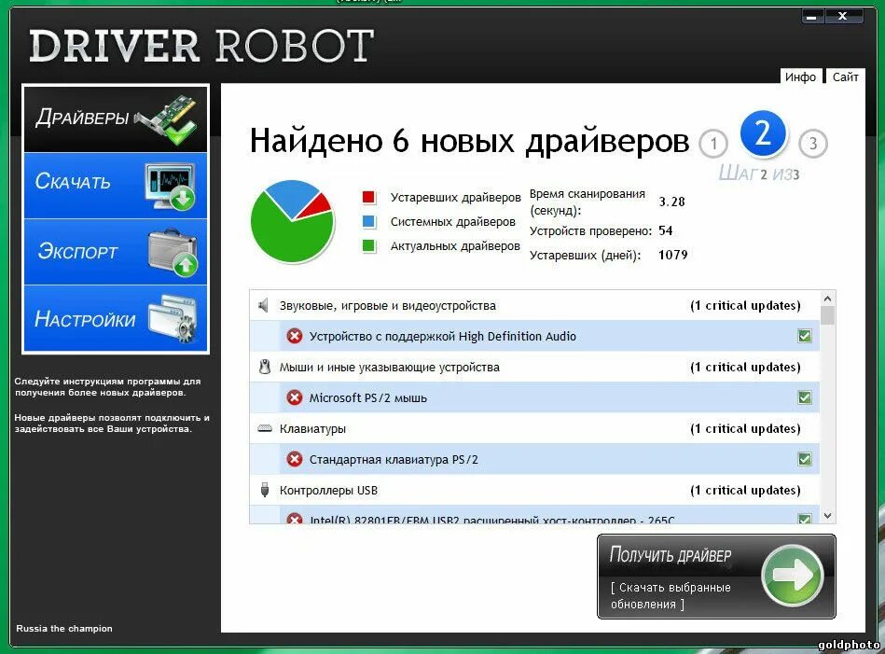Close the Driver Robot window
The width and height of the screenshot is (885, 654).
coord(843,17)
